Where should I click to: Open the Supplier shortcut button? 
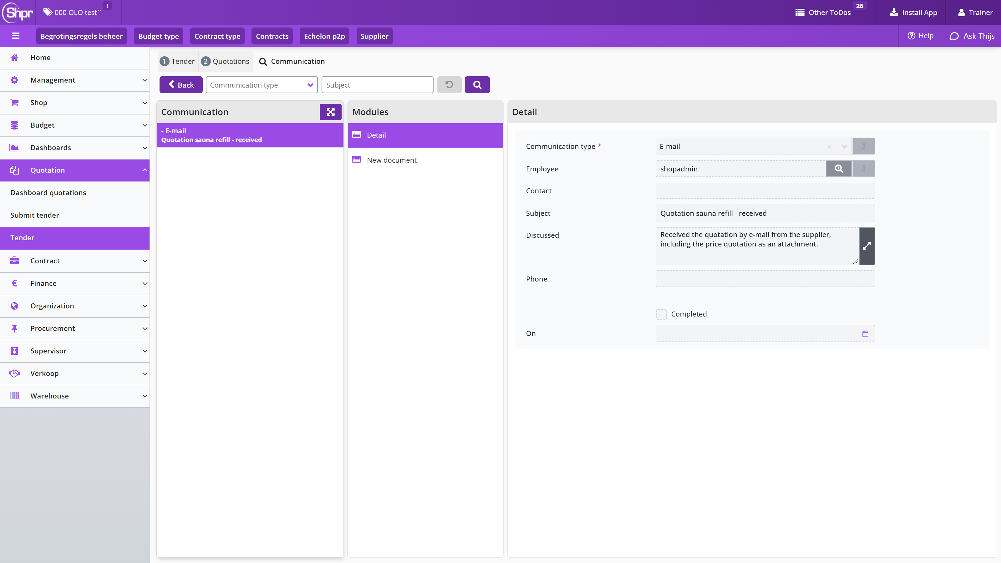click(x=374, y=36)
